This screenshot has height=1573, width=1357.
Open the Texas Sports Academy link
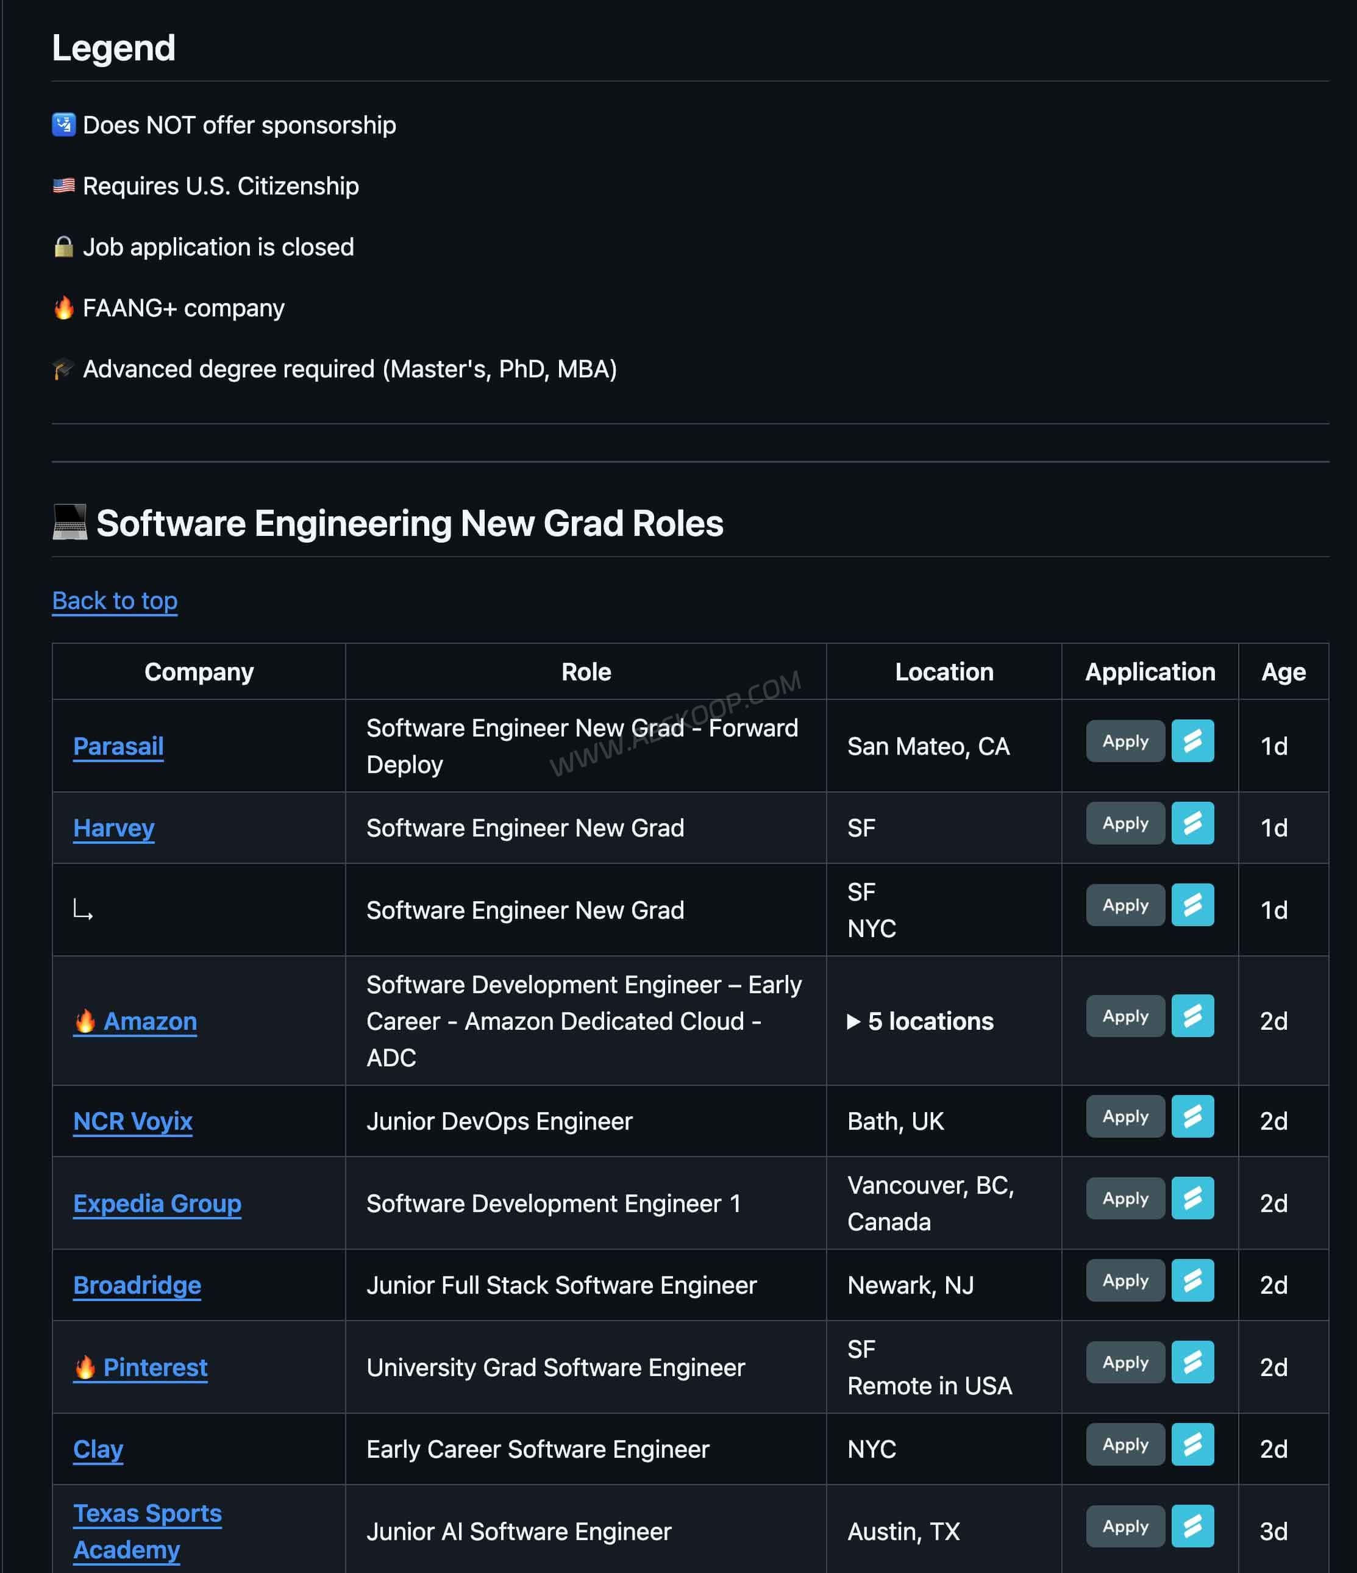click(x=148, y=1532)
